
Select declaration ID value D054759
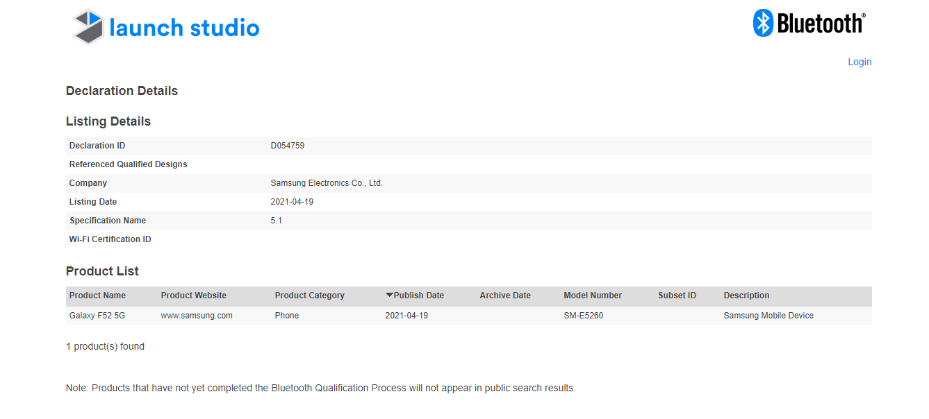(288, 146)
